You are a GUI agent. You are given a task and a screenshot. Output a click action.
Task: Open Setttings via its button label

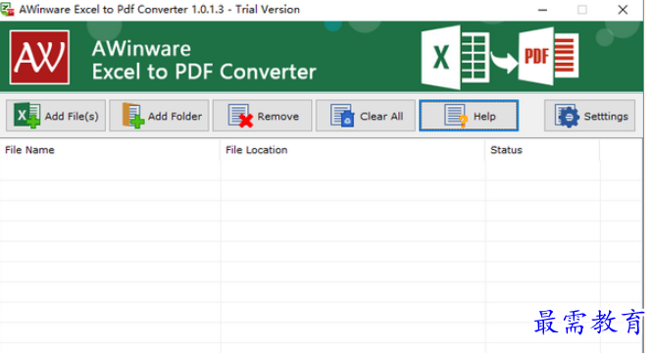tap(606, 116)
